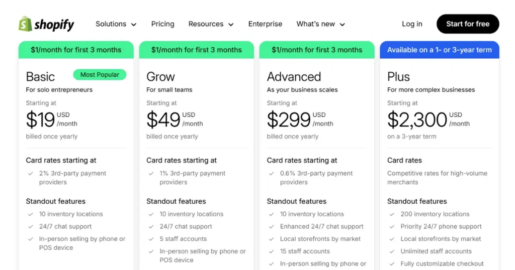Open the Resources dropdown chevron

(x=231, y=25)
